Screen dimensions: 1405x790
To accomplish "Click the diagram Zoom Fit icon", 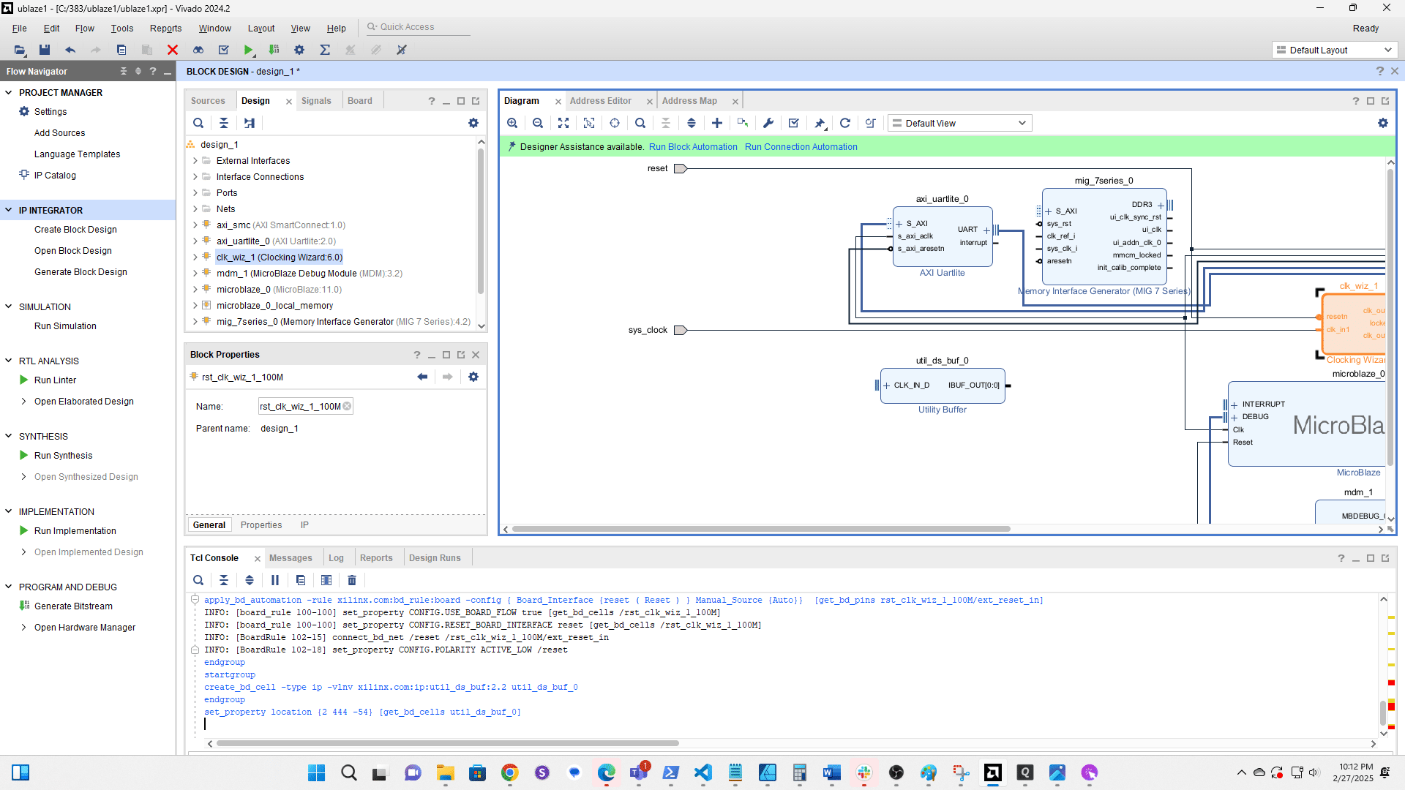I will [563, 123].
